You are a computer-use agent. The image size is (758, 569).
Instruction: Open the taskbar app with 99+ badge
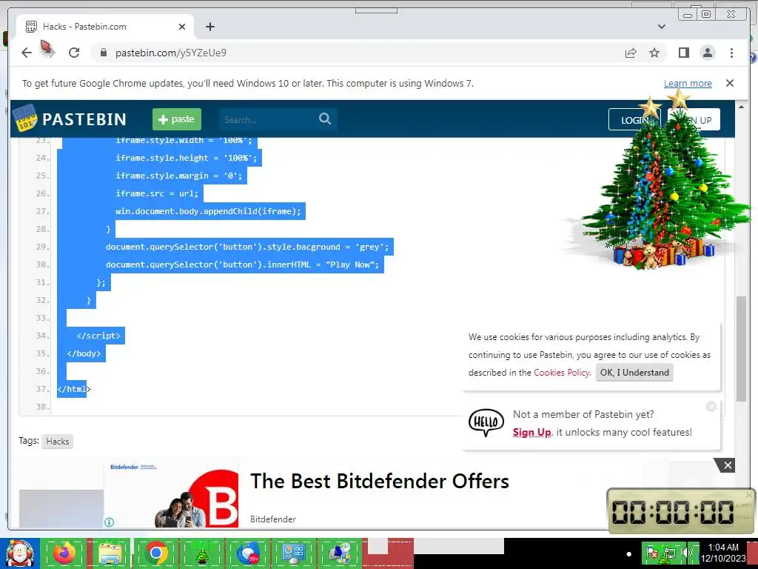(x=247, y=553)
